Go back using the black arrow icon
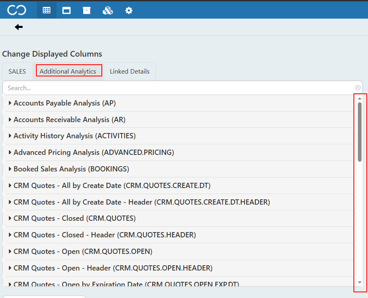368x298 pixels. coord(19,27)
